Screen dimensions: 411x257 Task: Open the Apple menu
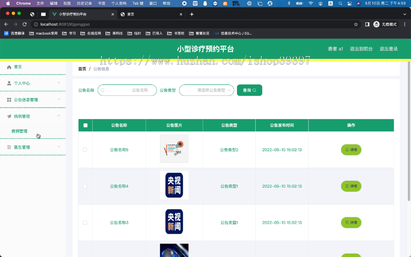(x=8, y=3)
